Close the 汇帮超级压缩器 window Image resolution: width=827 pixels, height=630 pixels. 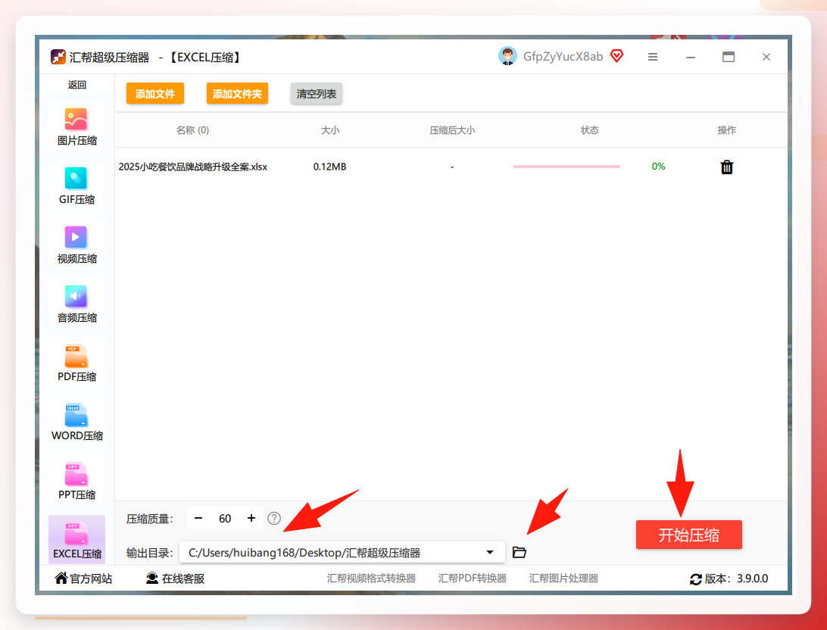click(x=766, y=57)
